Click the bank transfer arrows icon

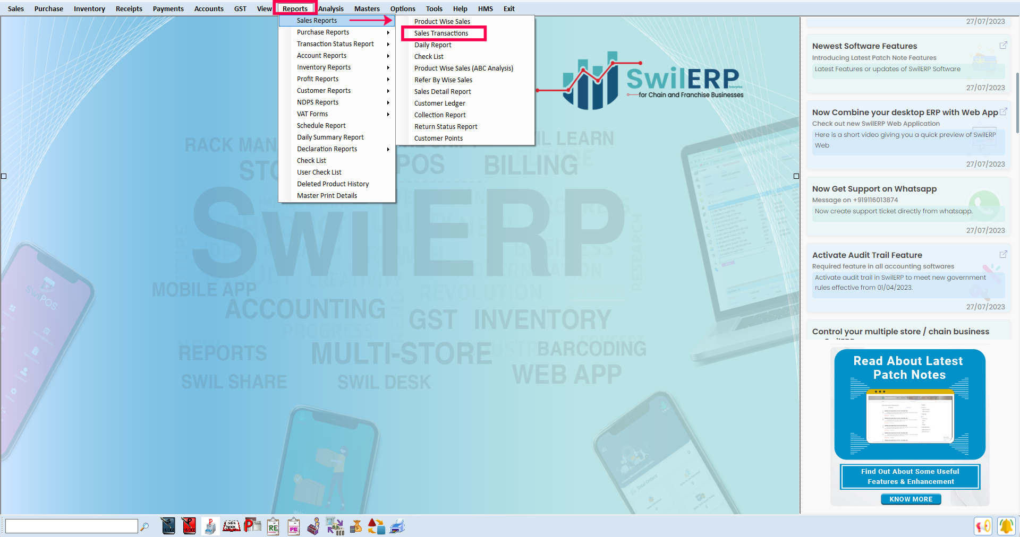tap(335, 526)
